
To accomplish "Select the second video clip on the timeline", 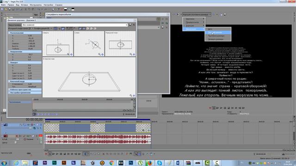I will click(x=120, y=128).
